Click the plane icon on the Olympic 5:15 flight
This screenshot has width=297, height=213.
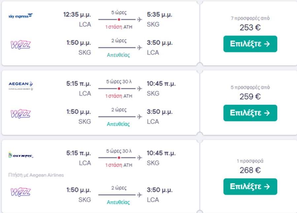[140, 157]
